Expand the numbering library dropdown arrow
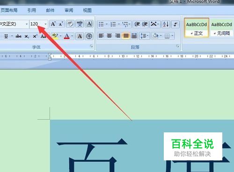The width and height of the screenshot is (234, 172). click(x=119, y=24)
